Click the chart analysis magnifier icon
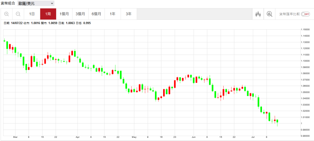Viewport: 314px width, 141px height. 270,14
